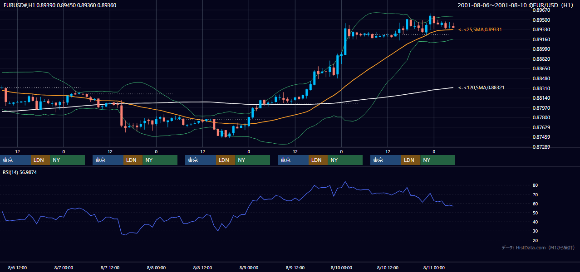580x272 pixels.
Task: Click RSI scale value 30
Action: 536,231
